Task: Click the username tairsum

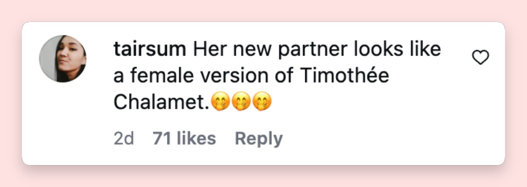Action: pos(150,50)
